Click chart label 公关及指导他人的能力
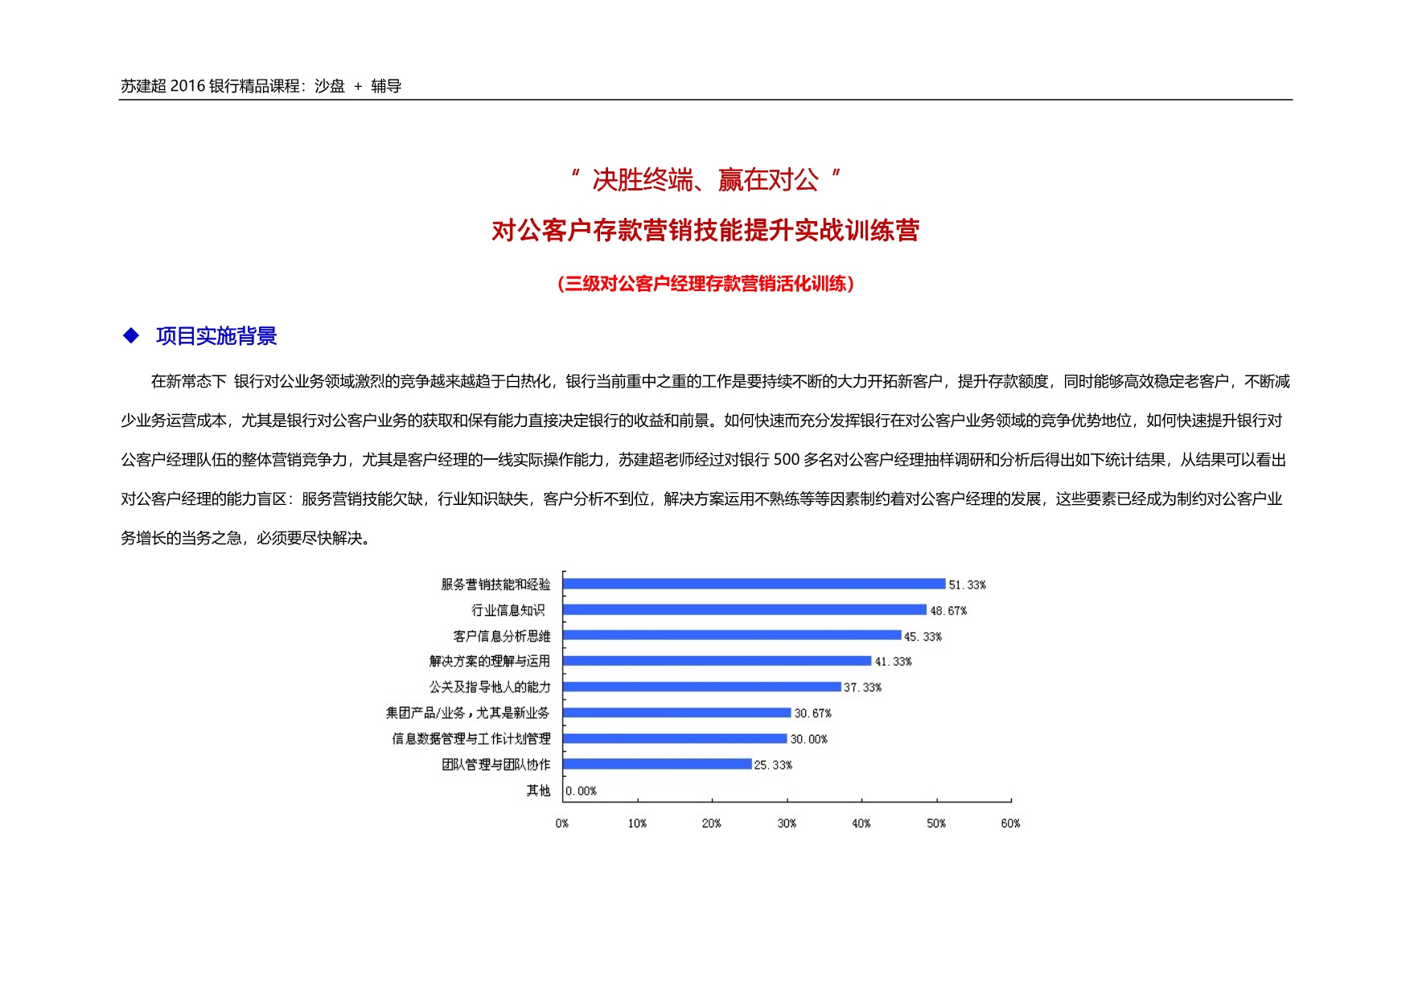 pos(490,687)
